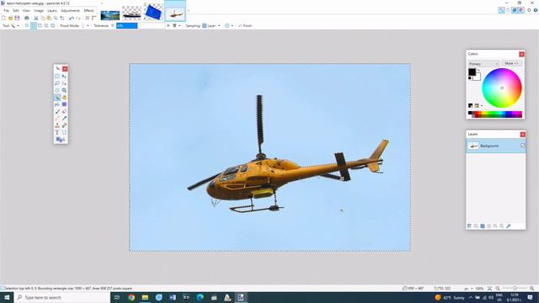The width and height of the screenshot is (539, 303).
Task: Click the Windows Start button
Action: point(7,297)
